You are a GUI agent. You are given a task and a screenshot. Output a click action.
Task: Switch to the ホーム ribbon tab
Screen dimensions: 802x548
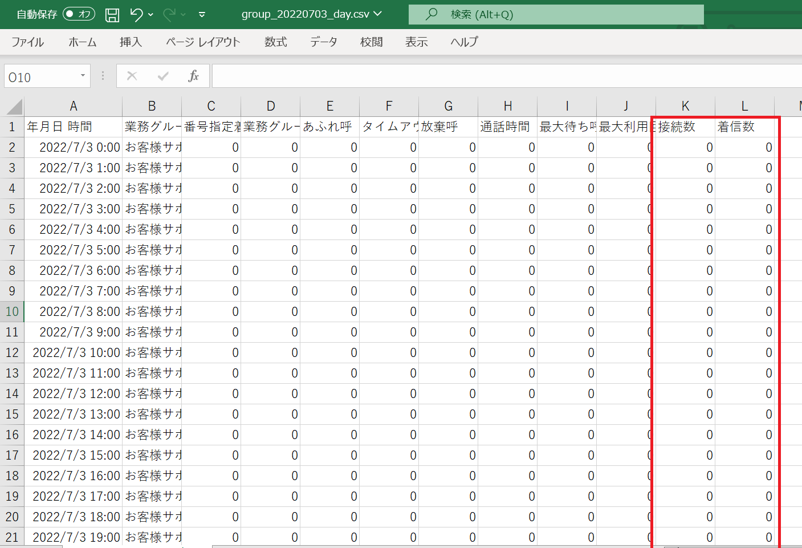click(x=83, y=42)
